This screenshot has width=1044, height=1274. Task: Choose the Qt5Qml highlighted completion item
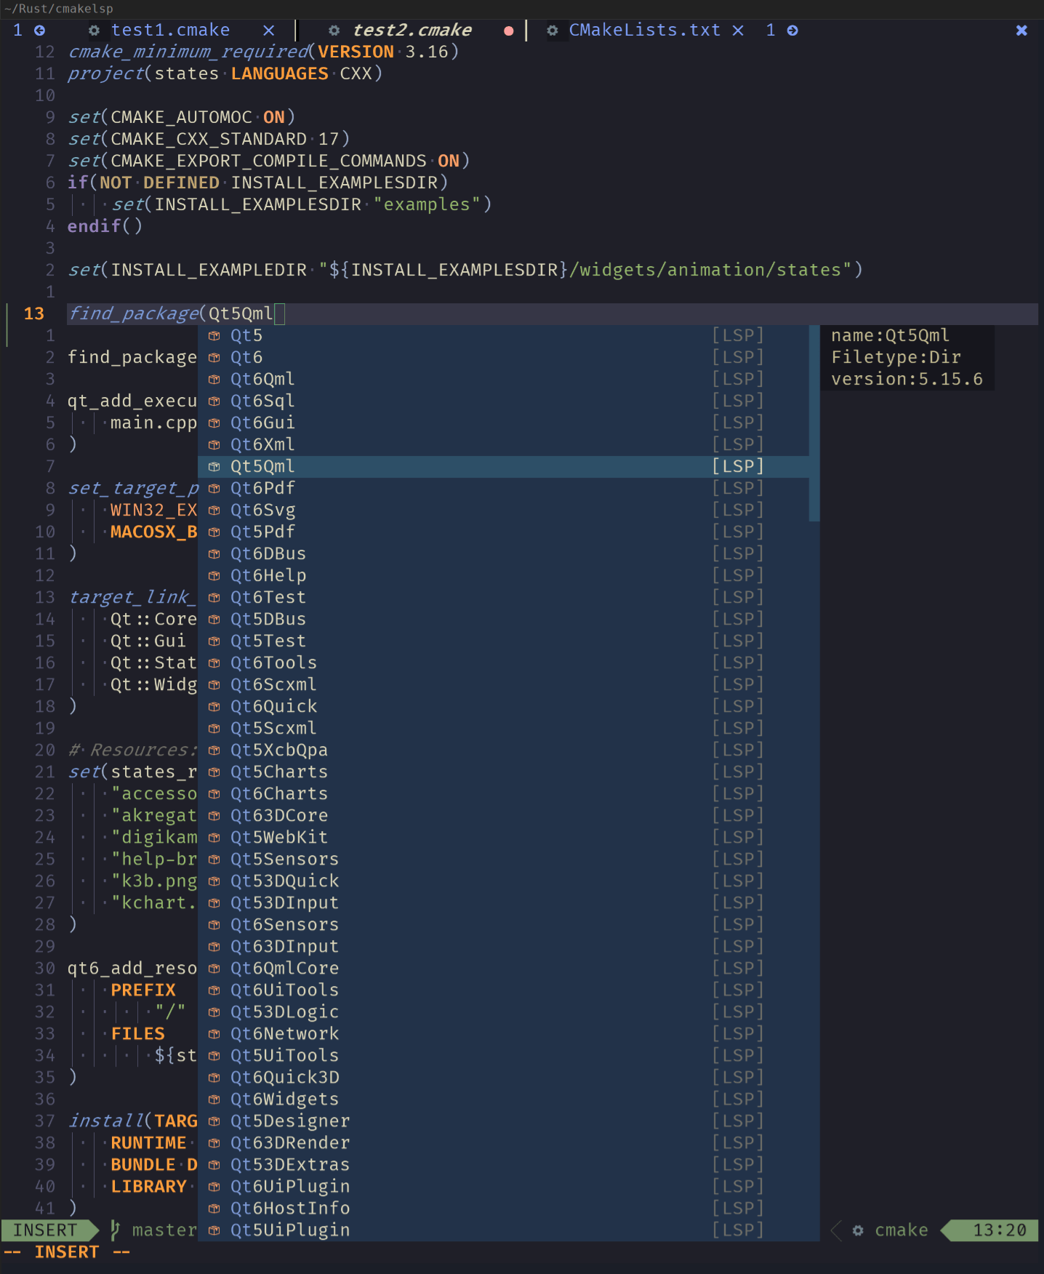point(503,466)
